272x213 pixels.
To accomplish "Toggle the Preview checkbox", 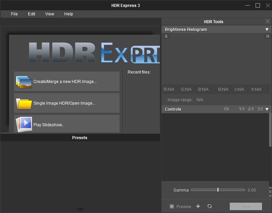I will pyautogui.click(x=172, y=206).
